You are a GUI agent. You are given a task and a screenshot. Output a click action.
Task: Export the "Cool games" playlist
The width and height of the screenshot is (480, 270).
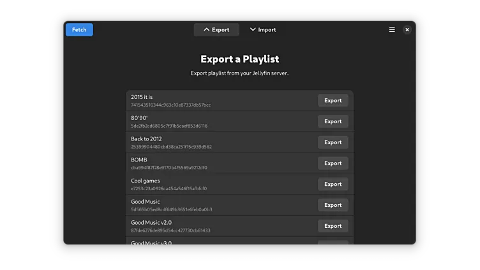click(x=333, y=184)
